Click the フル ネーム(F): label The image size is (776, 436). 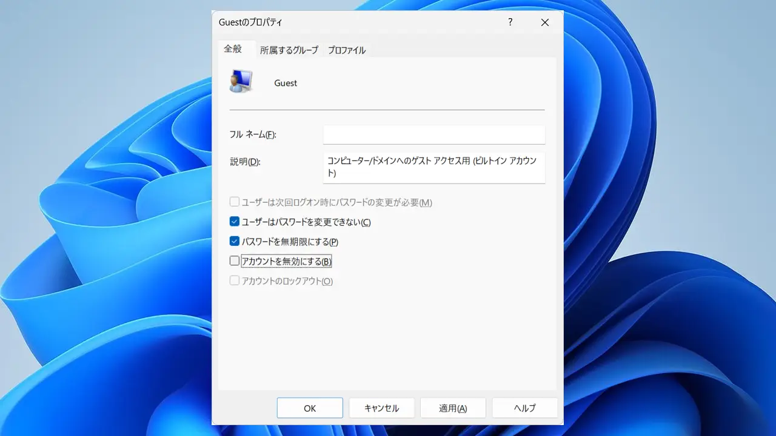point(253,134)
